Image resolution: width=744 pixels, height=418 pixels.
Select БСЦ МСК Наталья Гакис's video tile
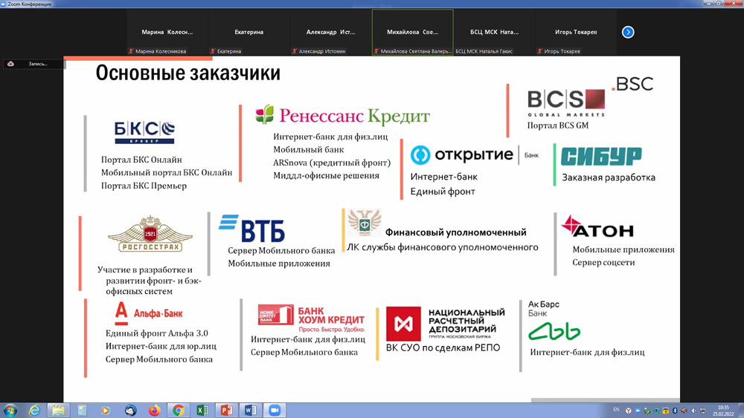pyautogui.click(x=495, y=32)
